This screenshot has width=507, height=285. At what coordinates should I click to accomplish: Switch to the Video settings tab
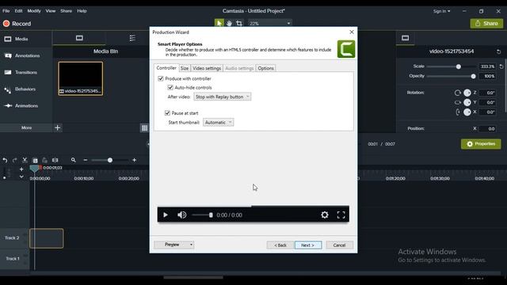[x=207, y=68]
